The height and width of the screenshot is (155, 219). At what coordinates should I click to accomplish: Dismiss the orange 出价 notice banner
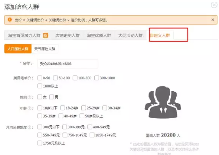coord(213,20)
